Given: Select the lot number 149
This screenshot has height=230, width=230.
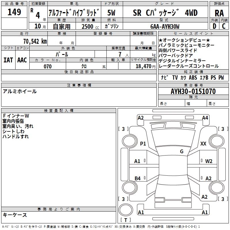Looking at the screenshot, I should (x=14, y=12).
